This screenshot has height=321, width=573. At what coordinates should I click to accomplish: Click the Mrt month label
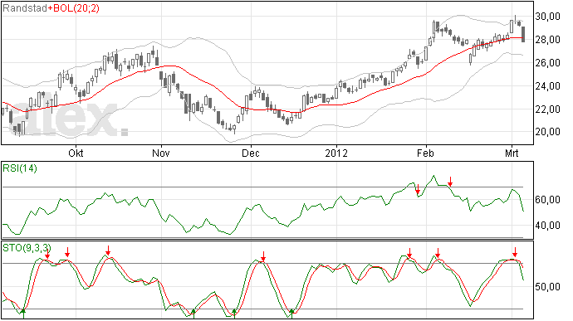(512, 153)
